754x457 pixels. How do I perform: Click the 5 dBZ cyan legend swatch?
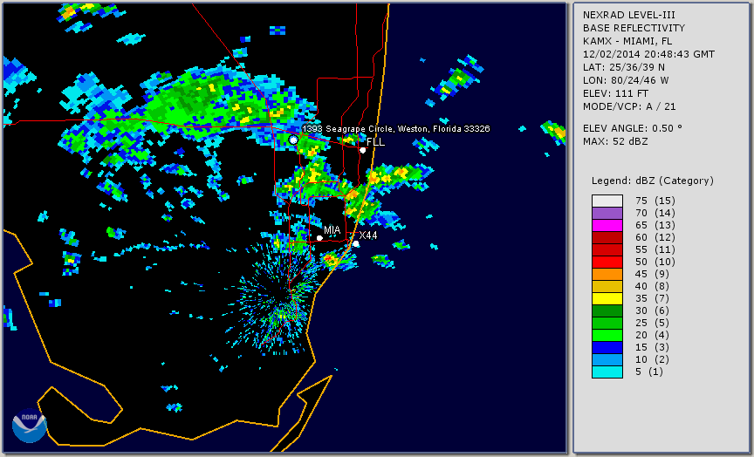coord(607,372)
